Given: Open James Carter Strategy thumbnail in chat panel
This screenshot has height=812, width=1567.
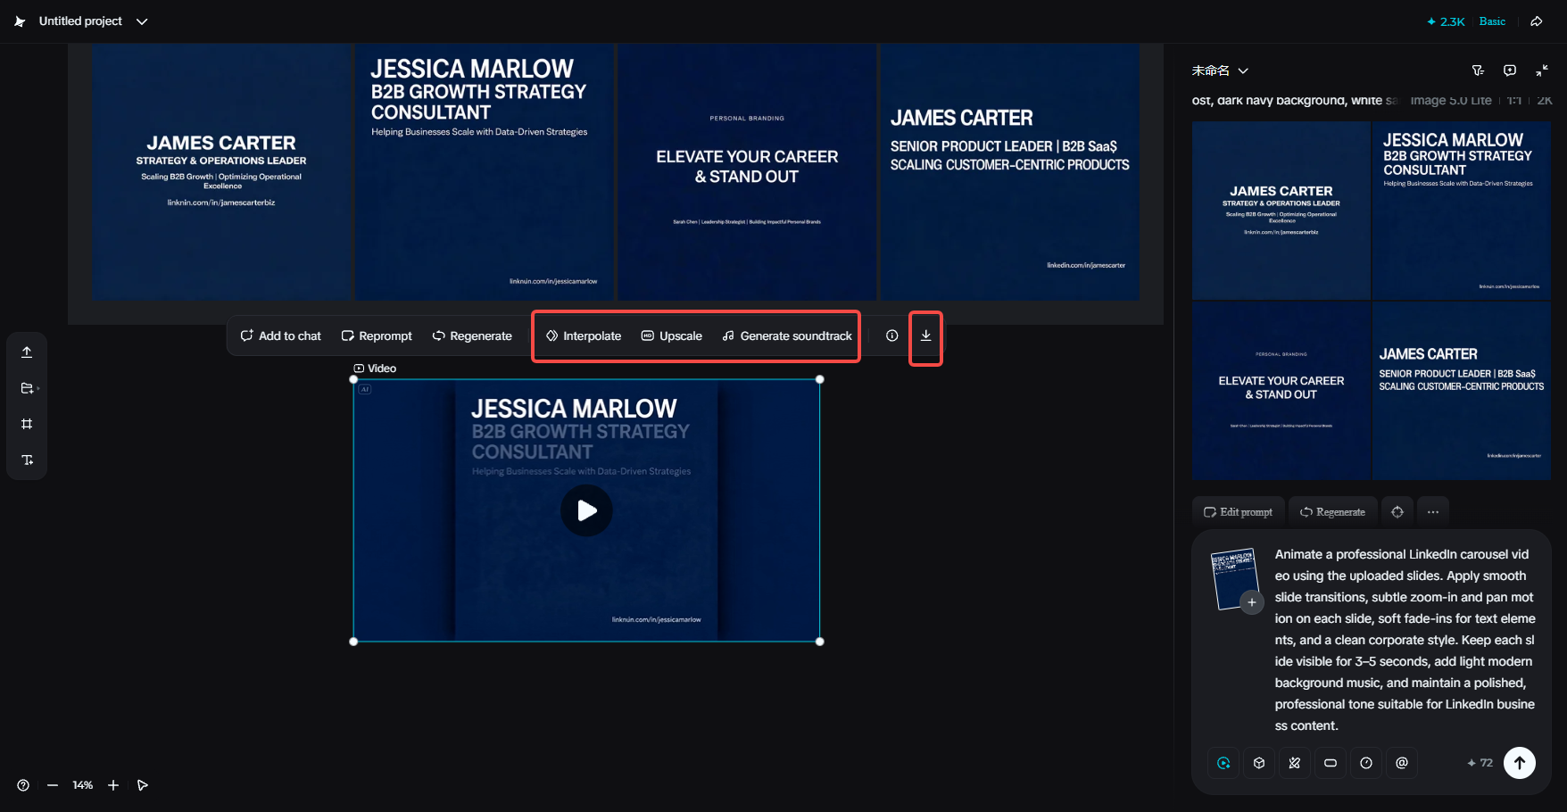Looking at the screenshot, I should pyautogui.click(x=1281, y=211).
